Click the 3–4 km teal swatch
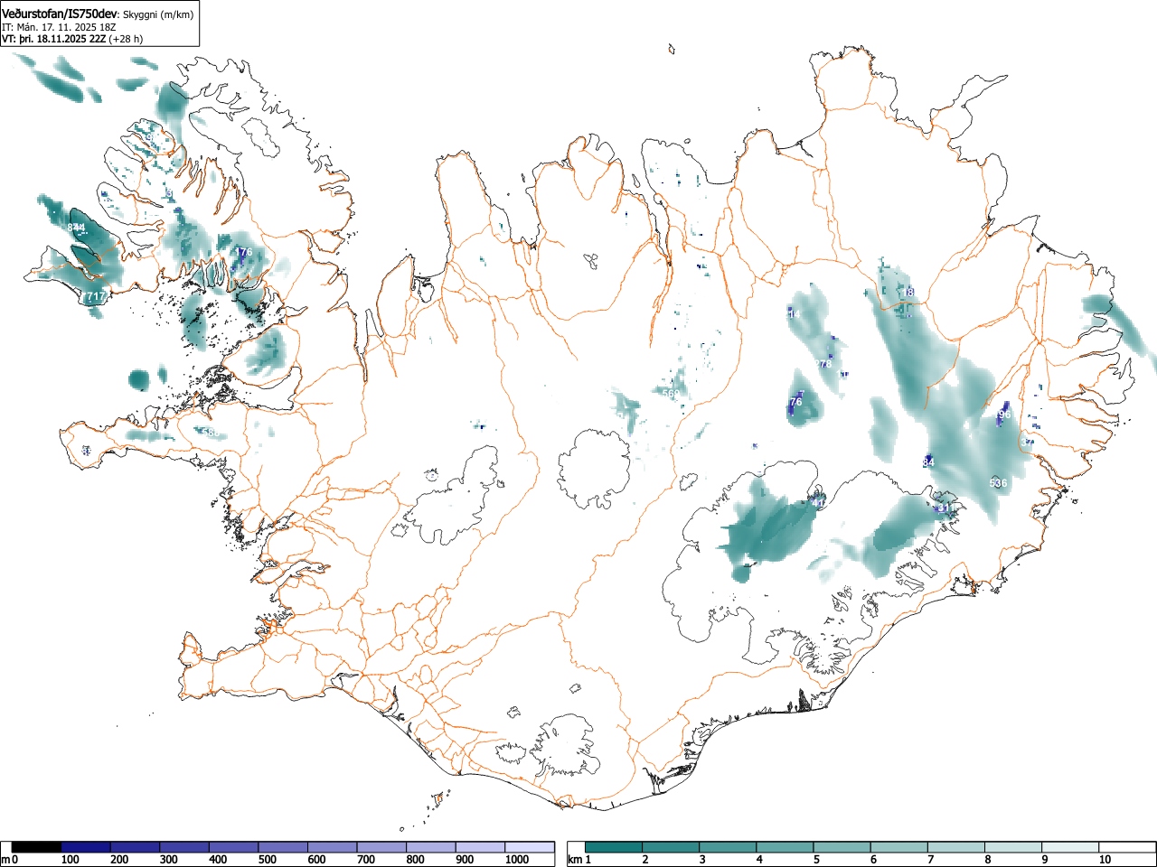Screen dimensions: 1157x867 click(728, 847)
